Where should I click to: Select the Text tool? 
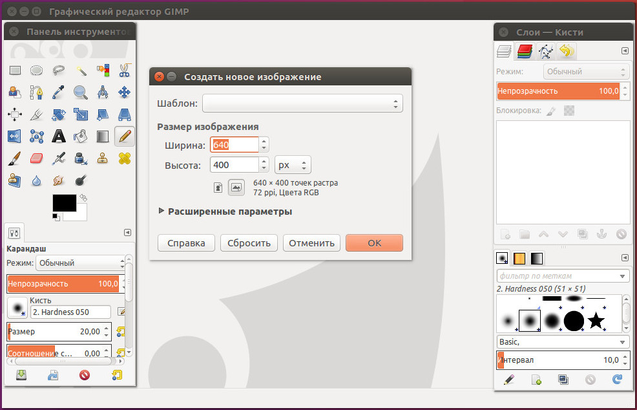pos(59,136)
